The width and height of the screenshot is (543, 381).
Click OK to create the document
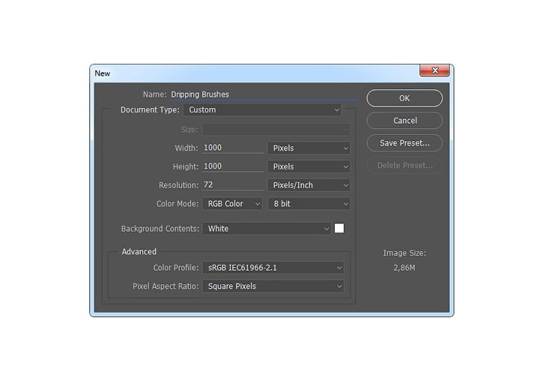(404, 98)
